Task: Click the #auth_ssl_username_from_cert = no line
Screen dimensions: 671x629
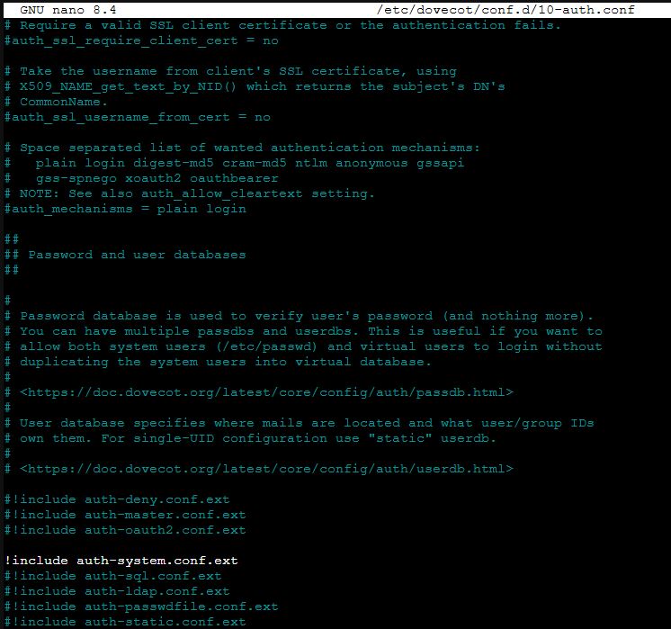Action: pyautogui.click(x=137, y=117)
